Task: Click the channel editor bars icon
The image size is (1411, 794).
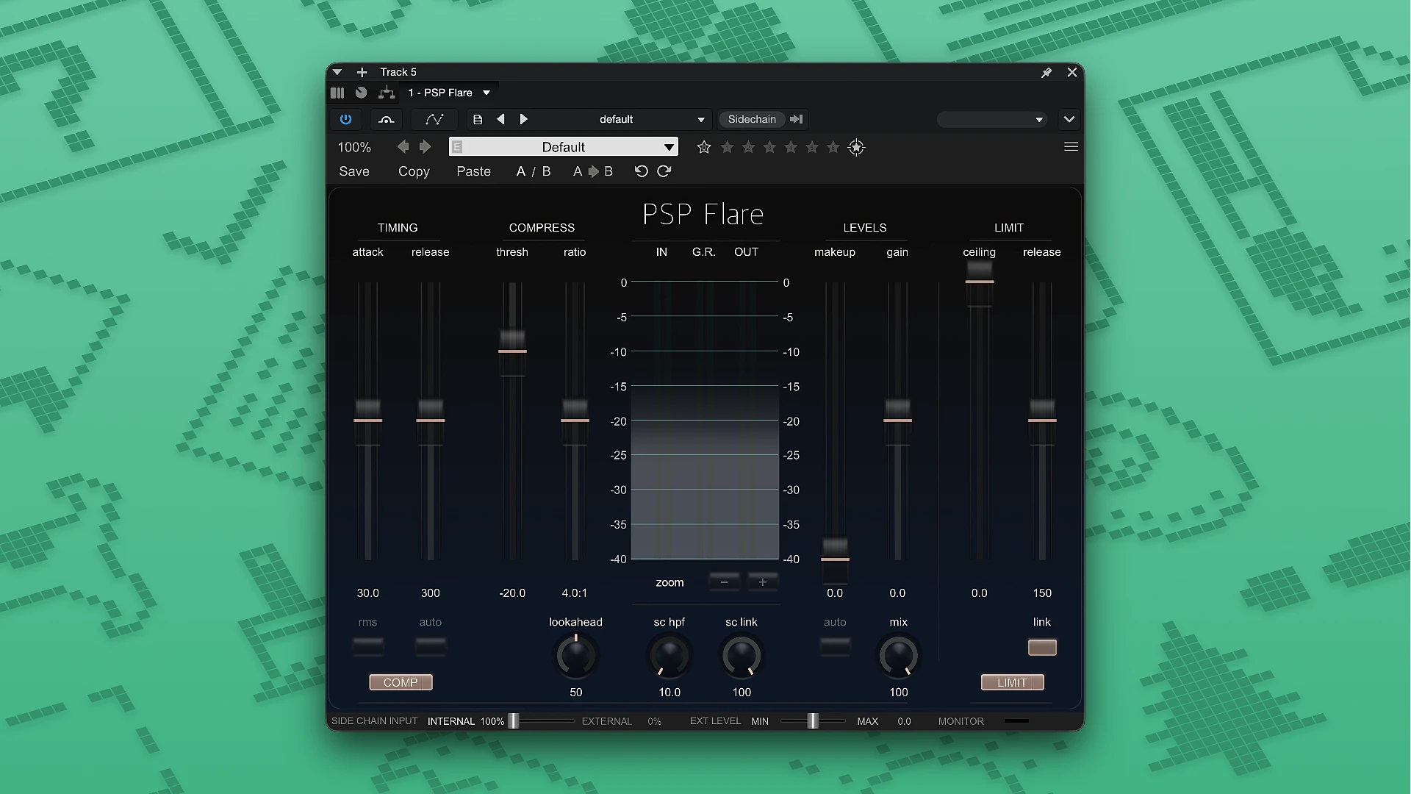Action: (x=337, y=93)
